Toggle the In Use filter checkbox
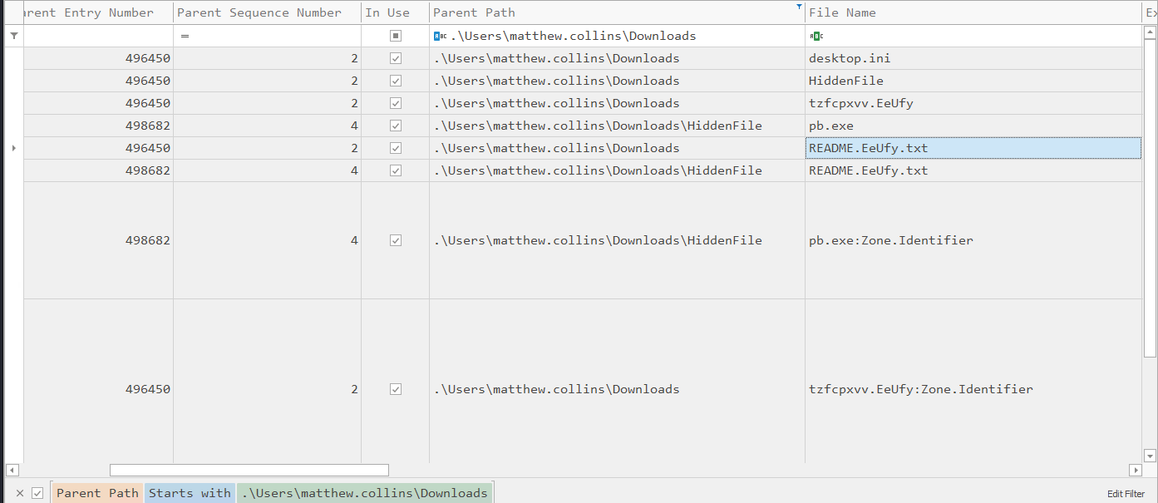Screen dimensions: 1158x503 pyautogui.click(x=396, y=36)
